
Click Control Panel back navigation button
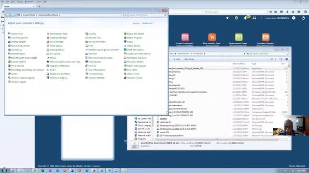tap(8, 15)
